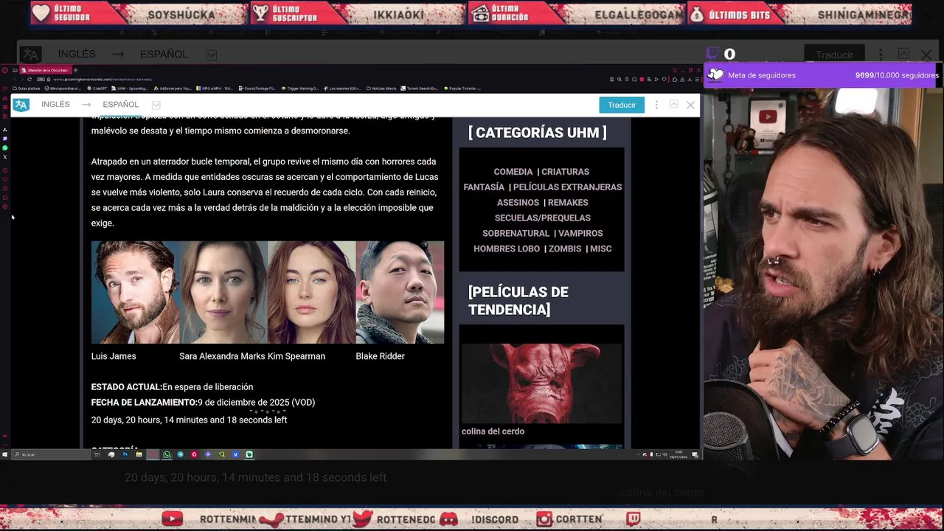Click the Discord icon in bottom stream banner
Screen dimensions: 944x531
point(448,519)
